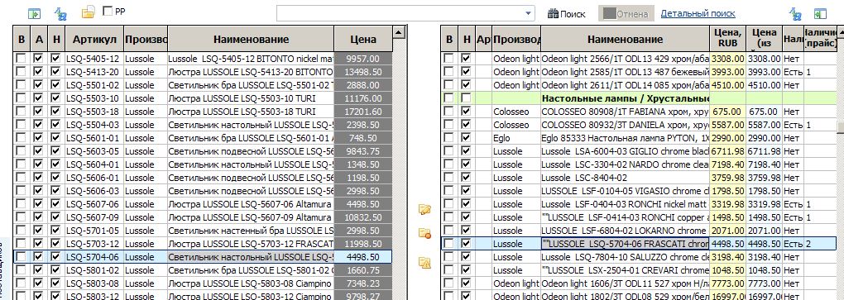Select Lussole LSC-8404-02 row

tap(639, 178)
